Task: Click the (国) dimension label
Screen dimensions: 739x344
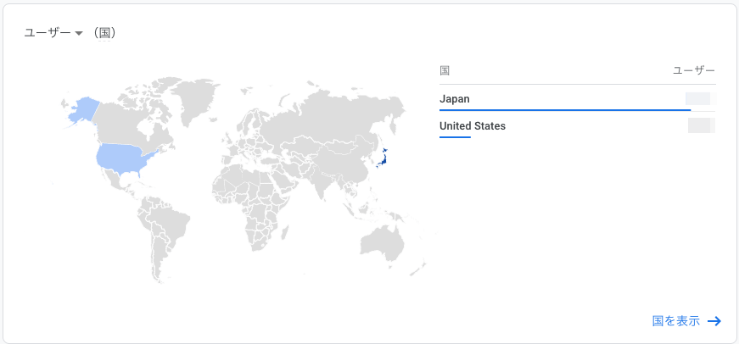Action: tap(104, 33)
